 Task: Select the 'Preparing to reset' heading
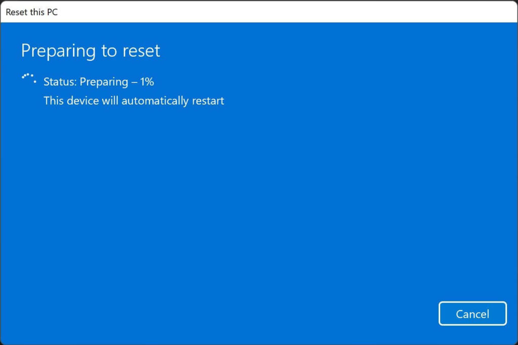pyautogui.click(x=91, y=51)
